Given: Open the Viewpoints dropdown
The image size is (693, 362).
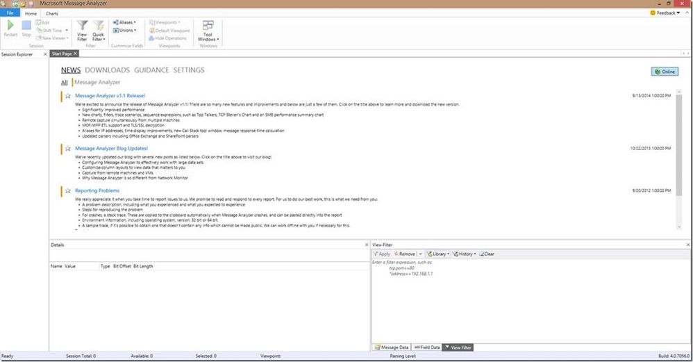Looking at the screenshot, I should [x=165, y=22].
